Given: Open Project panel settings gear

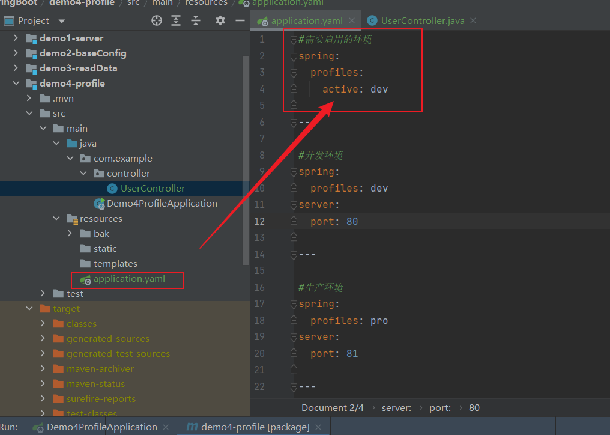Looking at the screenshot, I should pos(220,20).
